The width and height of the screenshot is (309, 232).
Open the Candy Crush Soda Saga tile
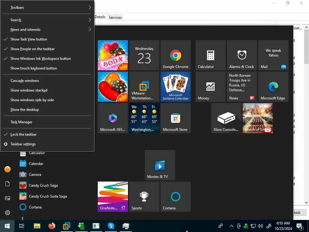[113, 55]
